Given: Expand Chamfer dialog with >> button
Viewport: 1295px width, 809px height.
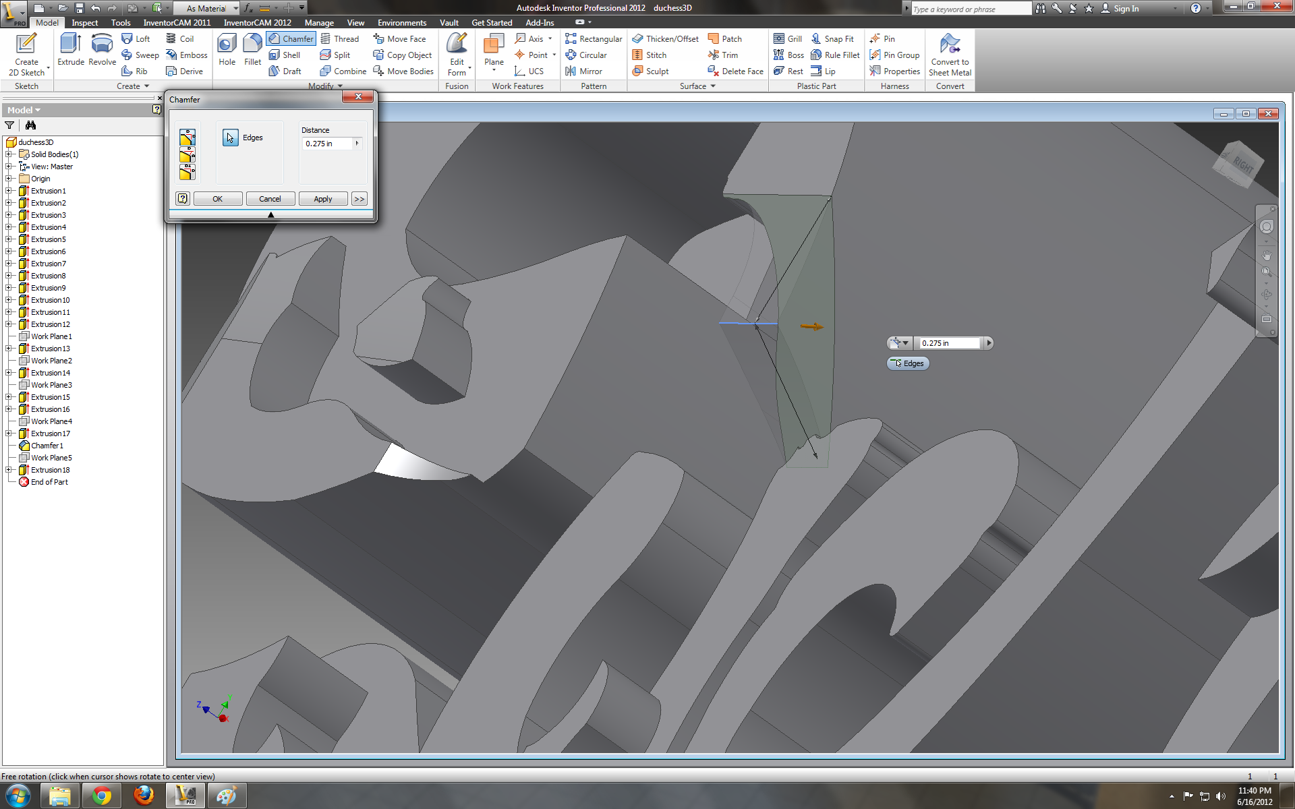Looking at the screenshot, I should pyautogui.click(x=359, y=199).
